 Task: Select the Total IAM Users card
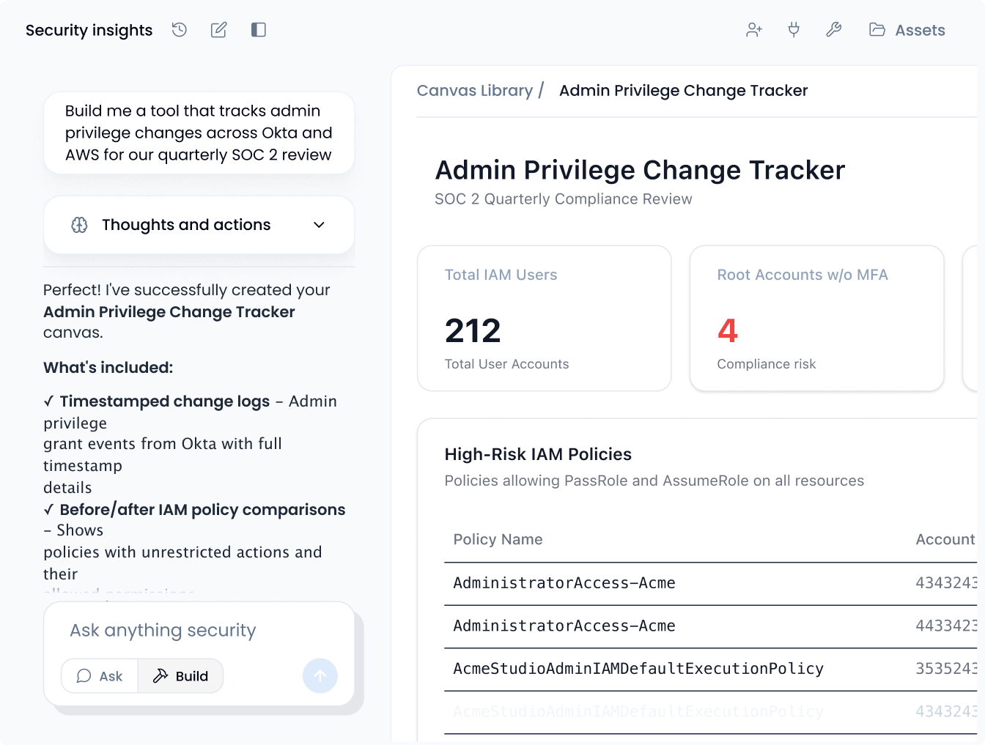point(545,319)
